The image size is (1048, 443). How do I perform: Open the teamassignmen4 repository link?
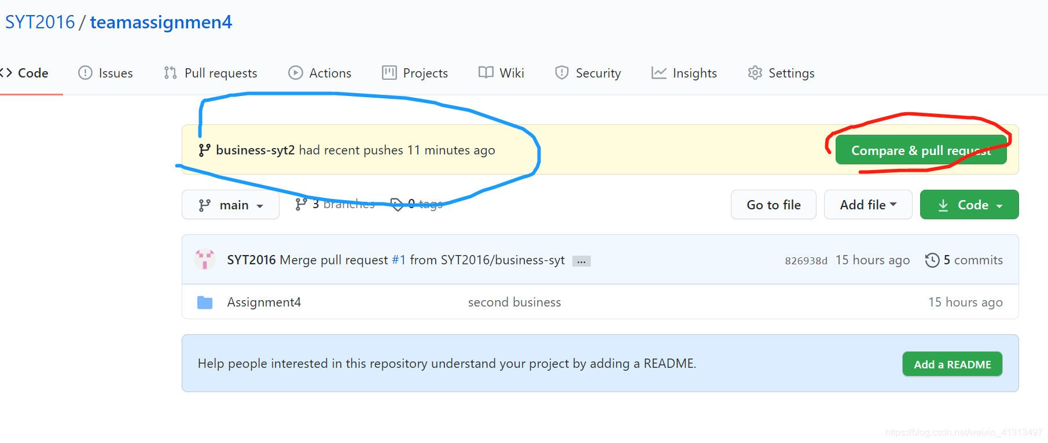pyautogui.click(x=161, y=22)
